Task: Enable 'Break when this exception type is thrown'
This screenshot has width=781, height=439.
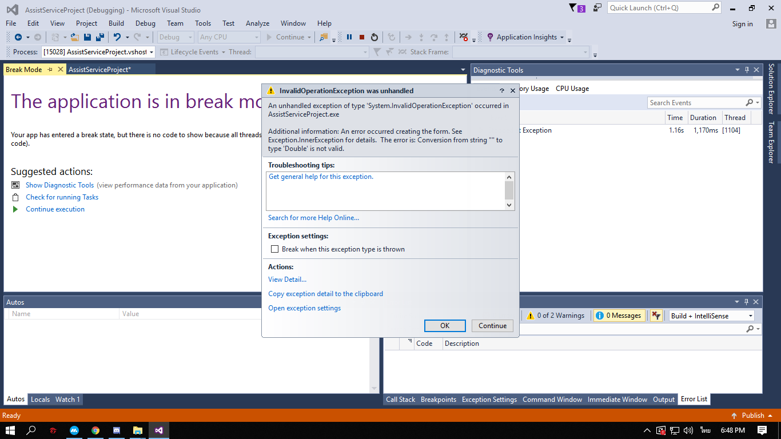Action: pos(274,249)
